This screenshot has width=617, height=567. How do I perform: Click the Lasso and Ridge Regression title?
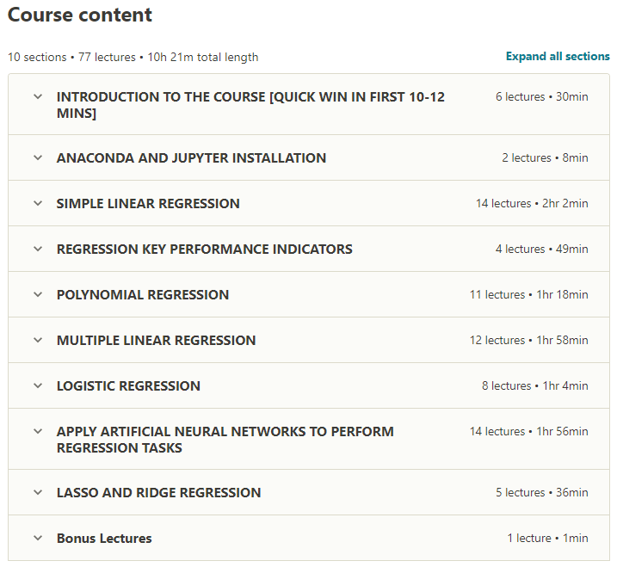point(158,493)
